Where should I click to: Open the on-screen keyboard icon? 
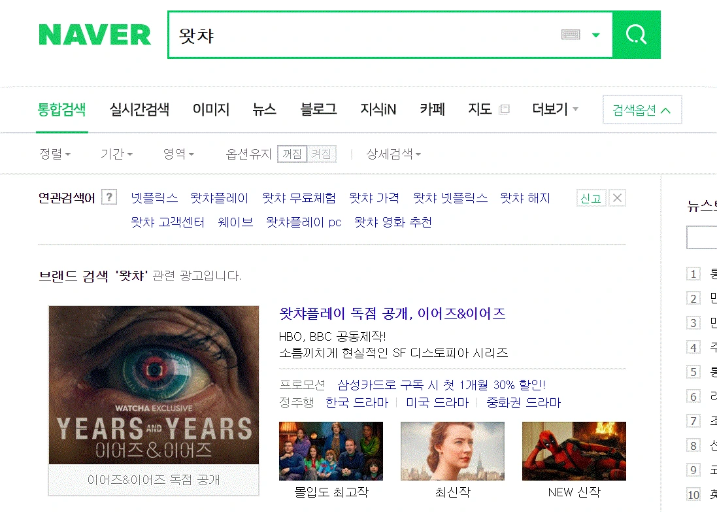coord(570,35)
